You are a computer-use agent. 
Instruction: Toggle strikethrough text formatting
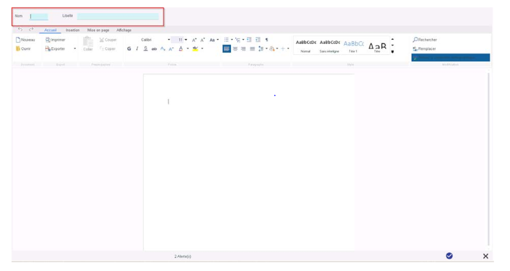point(154,48)
